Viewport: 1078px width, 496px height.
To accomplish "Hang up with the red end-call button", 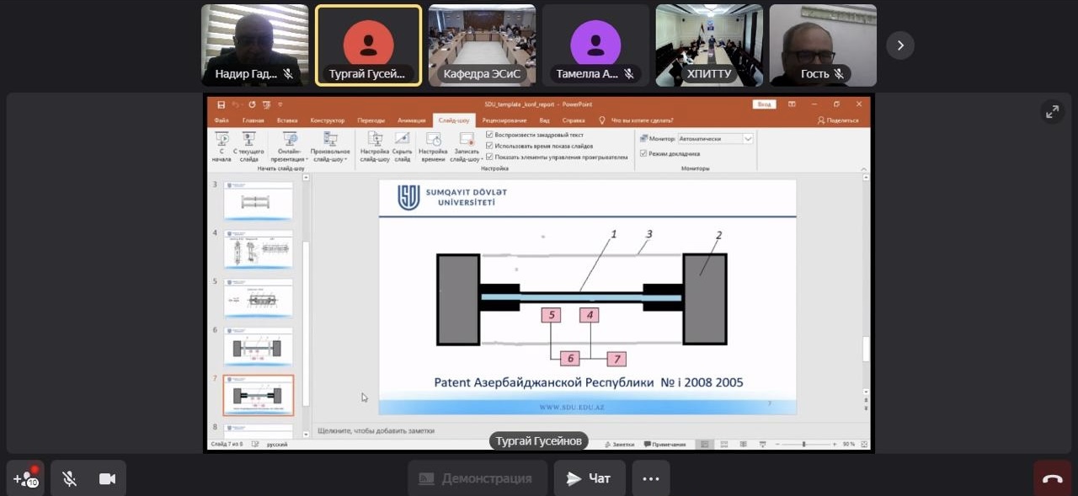I will point(1052,478).
